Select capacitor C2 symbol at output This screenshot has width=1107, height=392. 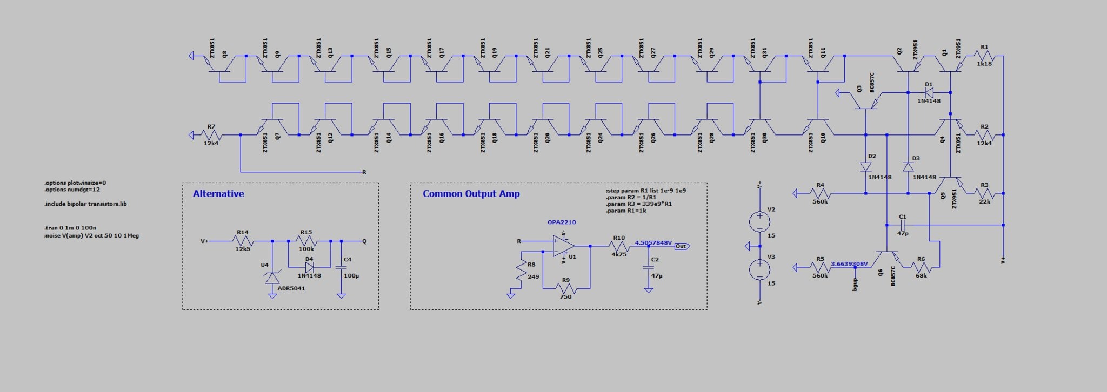click(x=648, y=267)
